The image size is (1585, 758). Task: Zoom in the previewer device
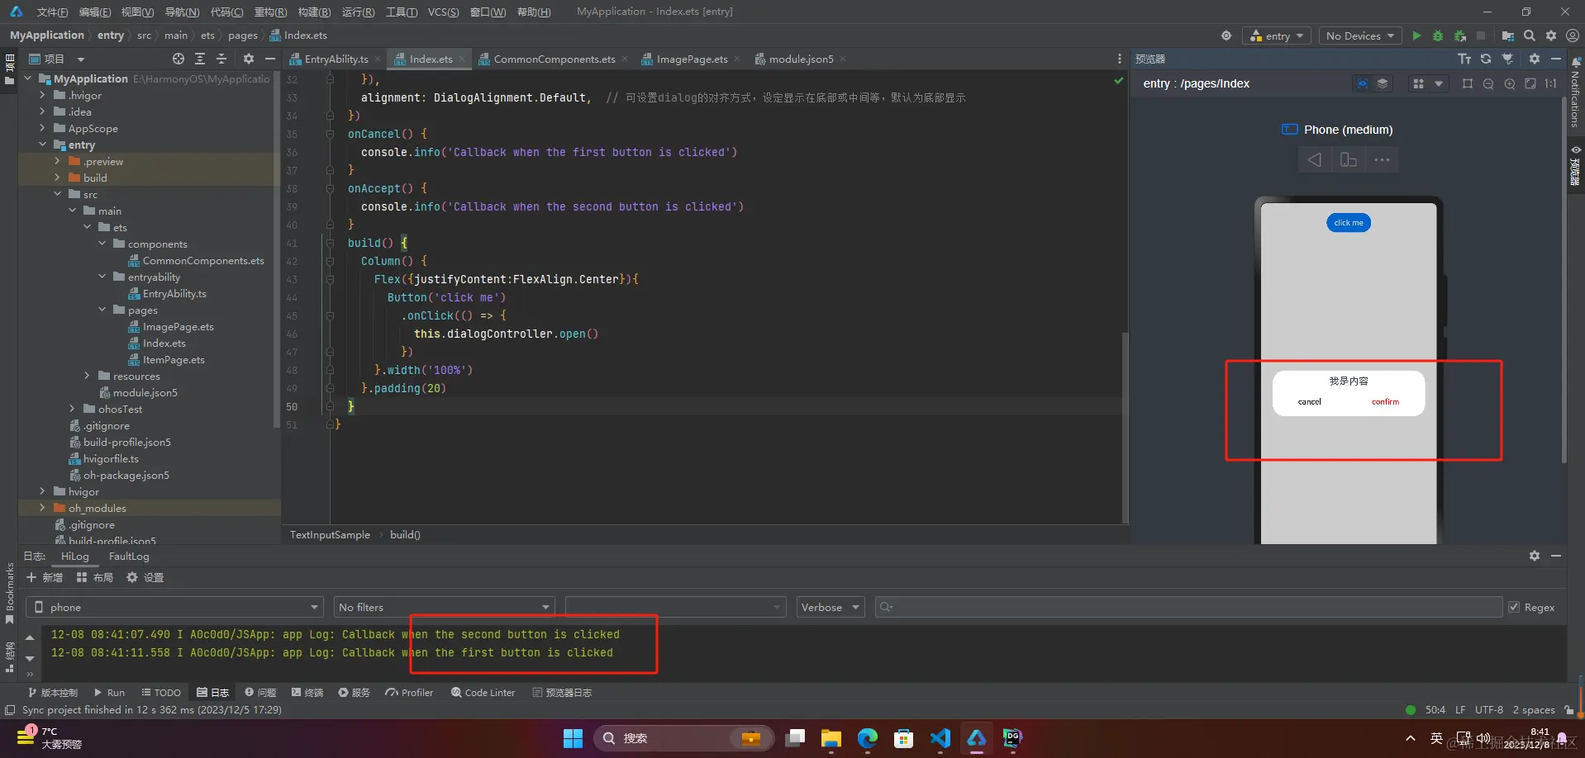point(1510,83)
